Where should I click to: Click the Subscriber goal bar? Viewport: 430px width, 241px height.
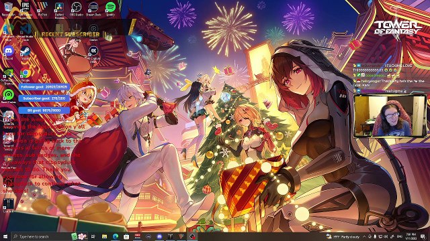click(x=44, y=98)
